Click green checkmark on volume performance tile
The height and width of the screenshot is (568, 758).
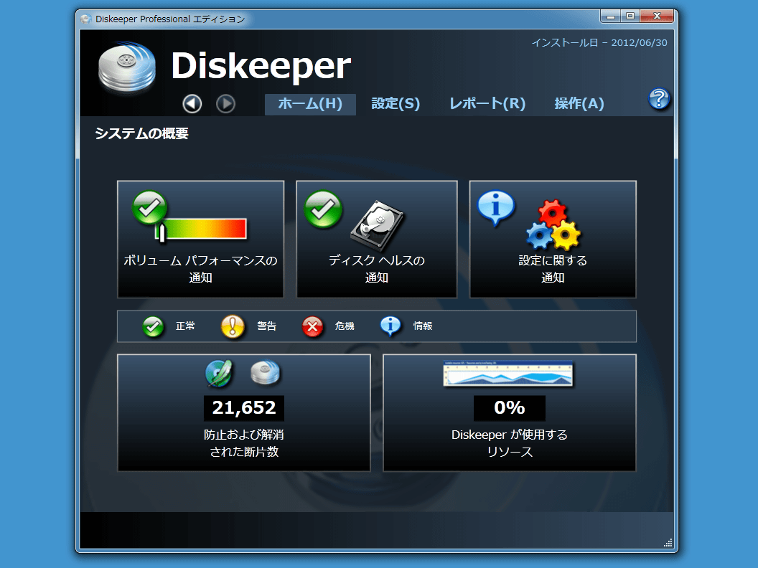click(x=149, y=208)
